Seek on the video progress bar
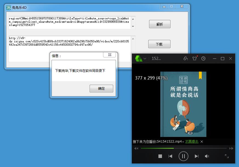 pyautogui.click(x=184, y=148)
